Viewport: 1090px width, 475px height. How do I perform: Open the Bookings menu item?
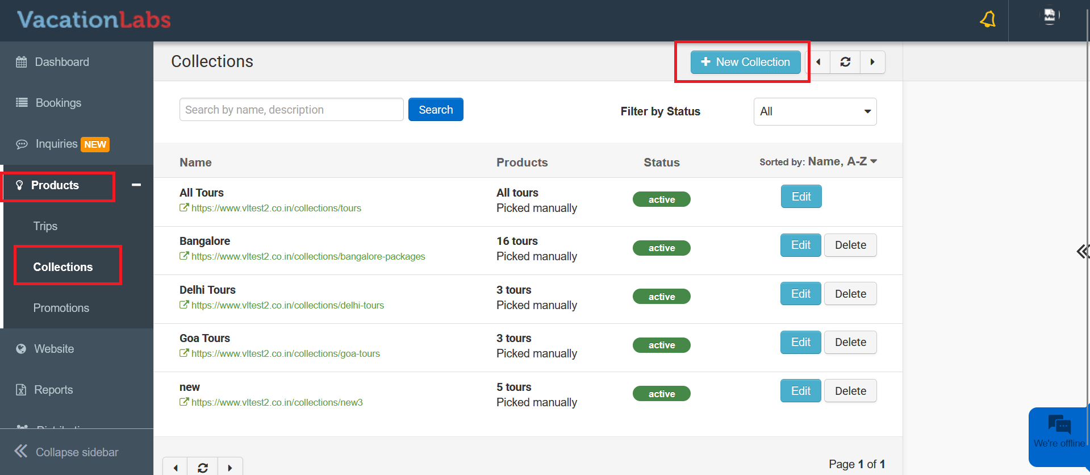tap(58, 103)
